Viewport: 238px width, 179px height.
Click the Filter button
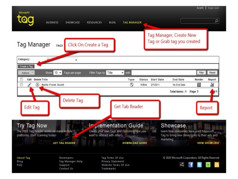point(201,72)
